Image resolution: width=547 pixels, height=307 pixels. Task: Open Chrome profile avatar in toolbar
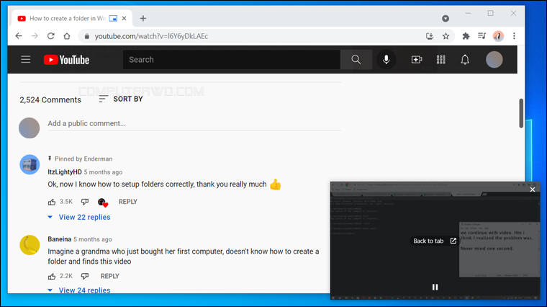tap(498, 36)
